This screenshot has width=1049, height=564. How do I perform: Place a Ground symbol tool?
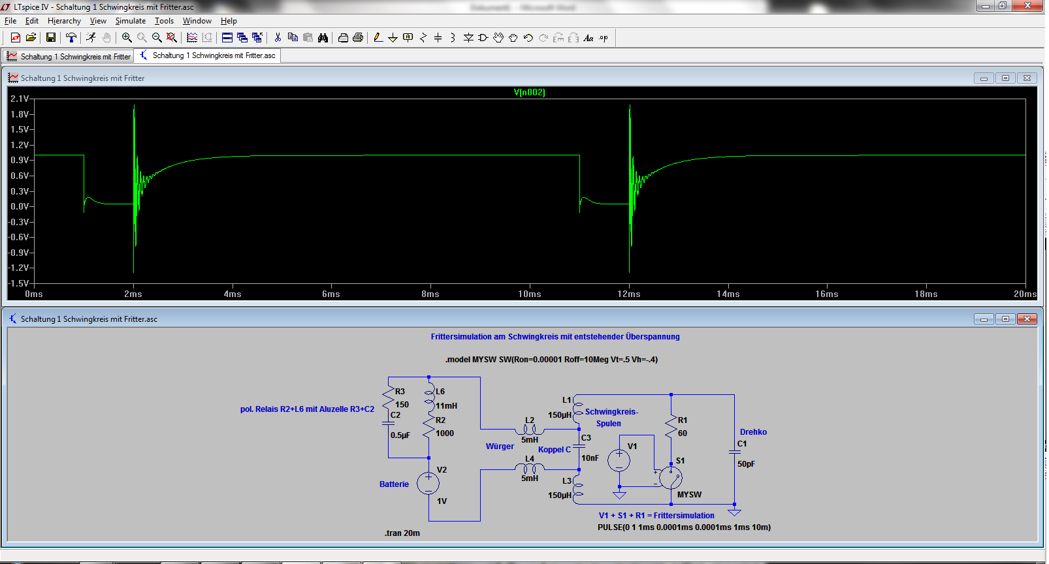393,38
